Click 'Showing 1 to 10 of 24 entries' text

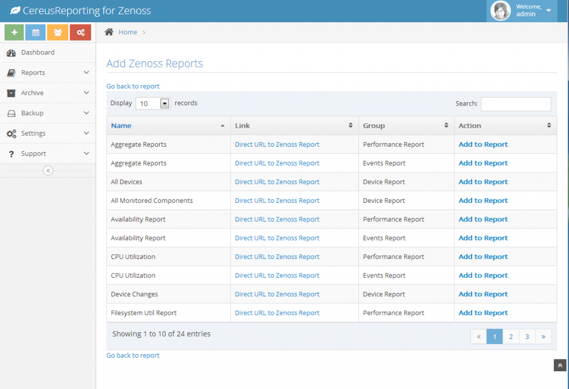click(161, 334)
